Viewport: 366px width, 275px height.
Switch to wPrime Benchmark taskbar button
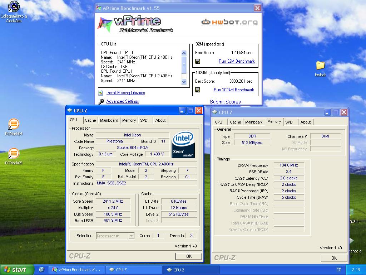point(76,270)
